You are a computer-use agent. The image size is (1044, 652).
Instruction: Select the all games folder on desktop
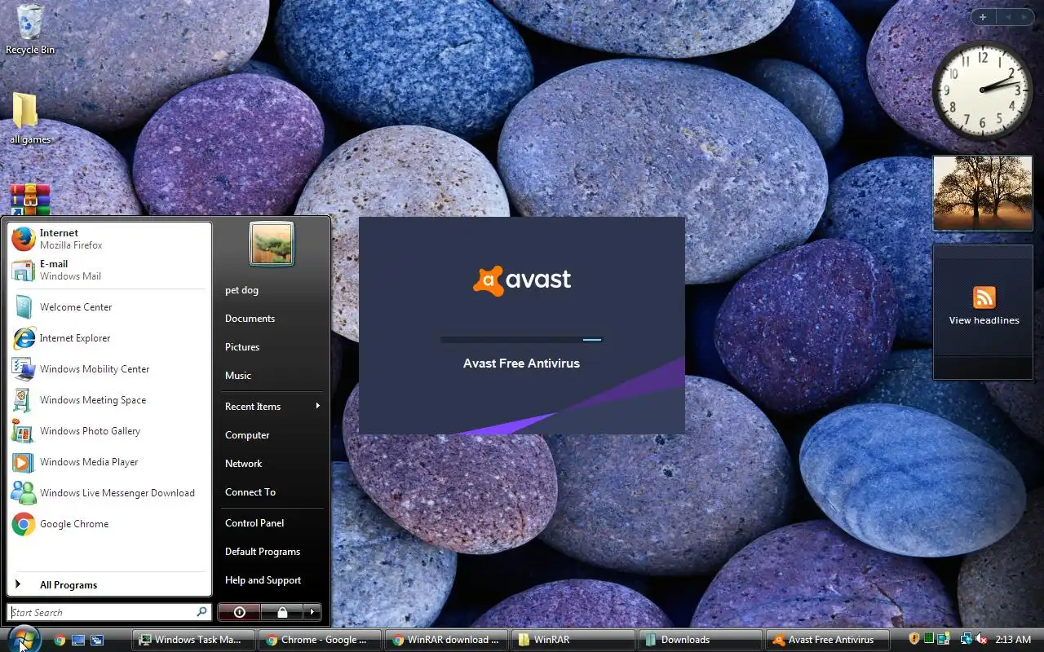tap(30, 119)
